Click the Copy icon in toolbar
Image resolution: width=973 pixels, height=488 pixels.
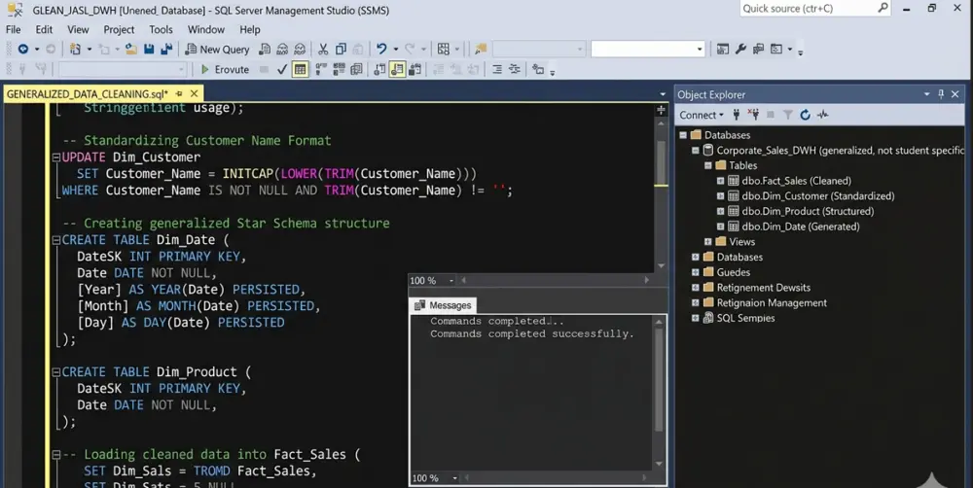point(341,49)
